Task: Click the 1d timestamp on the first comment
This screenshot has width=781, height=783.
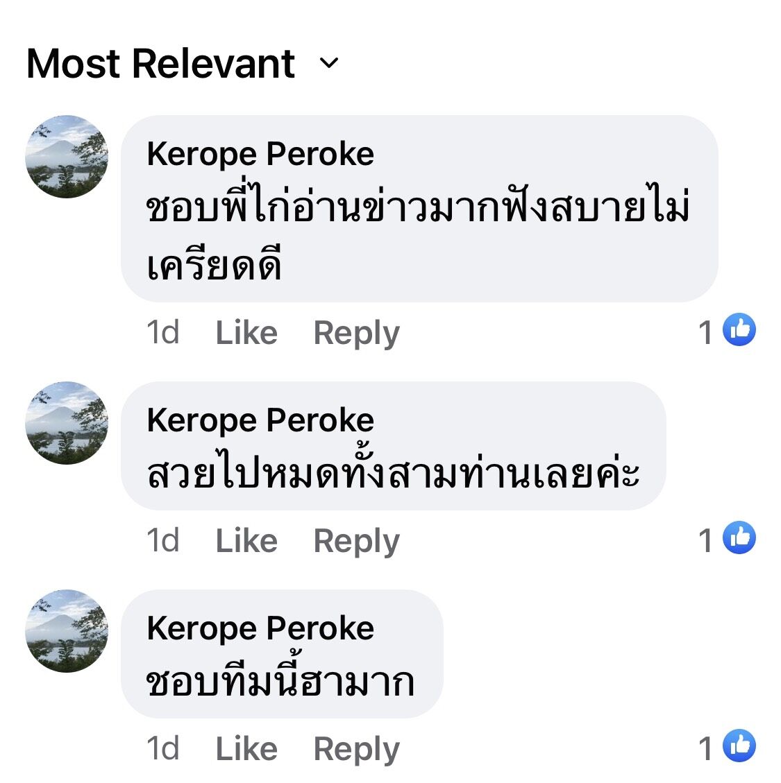Action: coord(163,332)
